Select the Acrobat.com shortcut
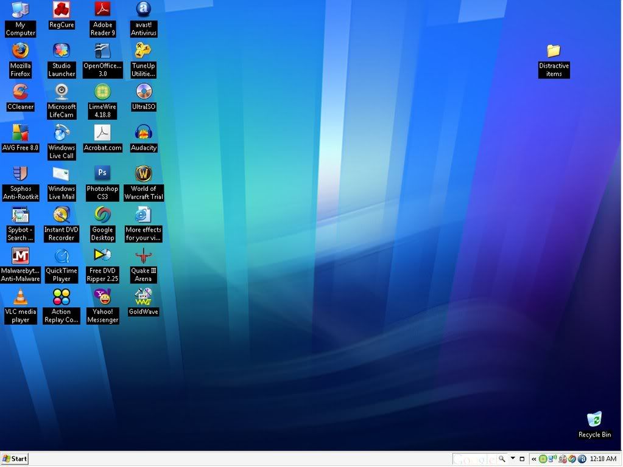Image resolution: width=623 pixels, height=467 pixels. click(102, 138)
